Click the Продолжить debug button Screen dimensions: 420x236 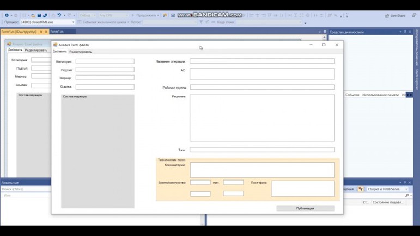[x=145, y=16]
